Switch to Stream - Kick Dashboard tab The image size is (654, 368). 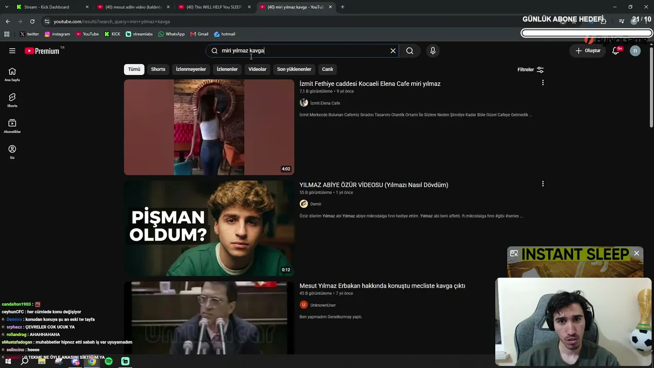pos(53,7)
